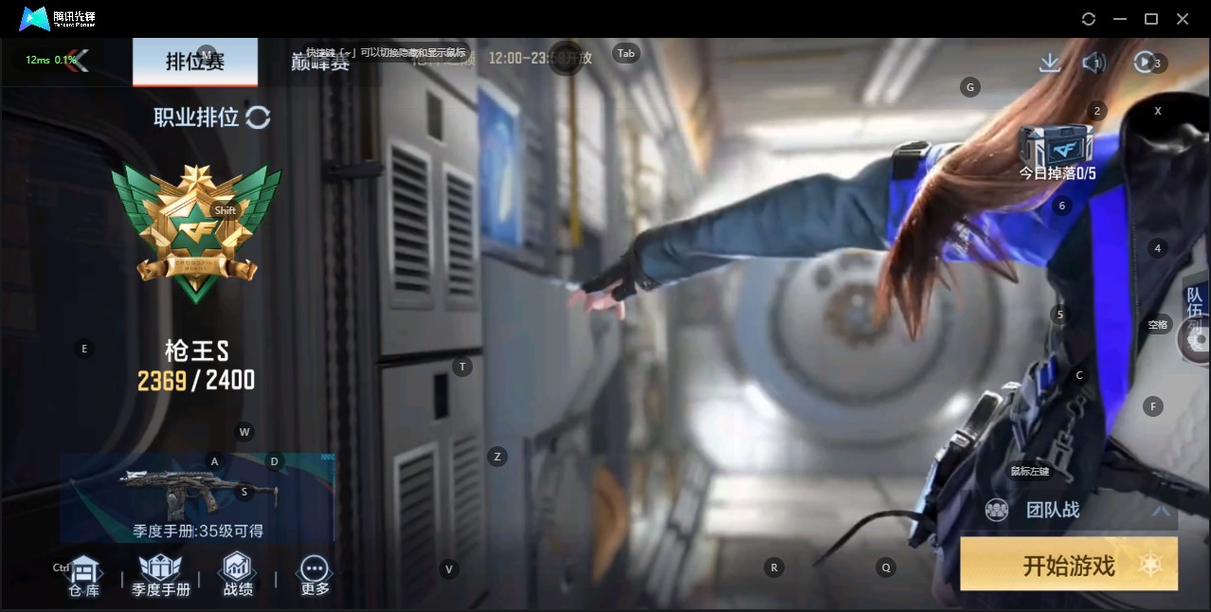The width and height of the screenshot is (1211, 612).
Task: Click the 今日掉落0/5 label
Action: (1057, 174)
